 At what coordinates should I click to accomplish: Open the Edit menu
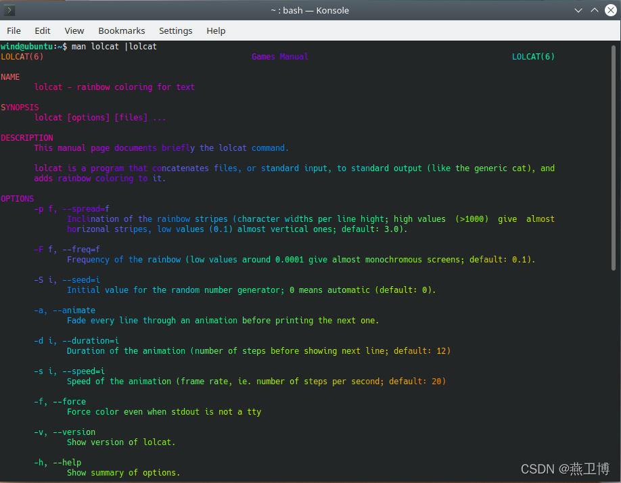43,30
